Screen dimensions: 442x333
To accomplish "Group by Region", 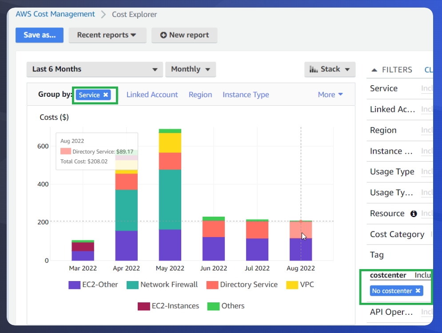I will pos(200,95).
